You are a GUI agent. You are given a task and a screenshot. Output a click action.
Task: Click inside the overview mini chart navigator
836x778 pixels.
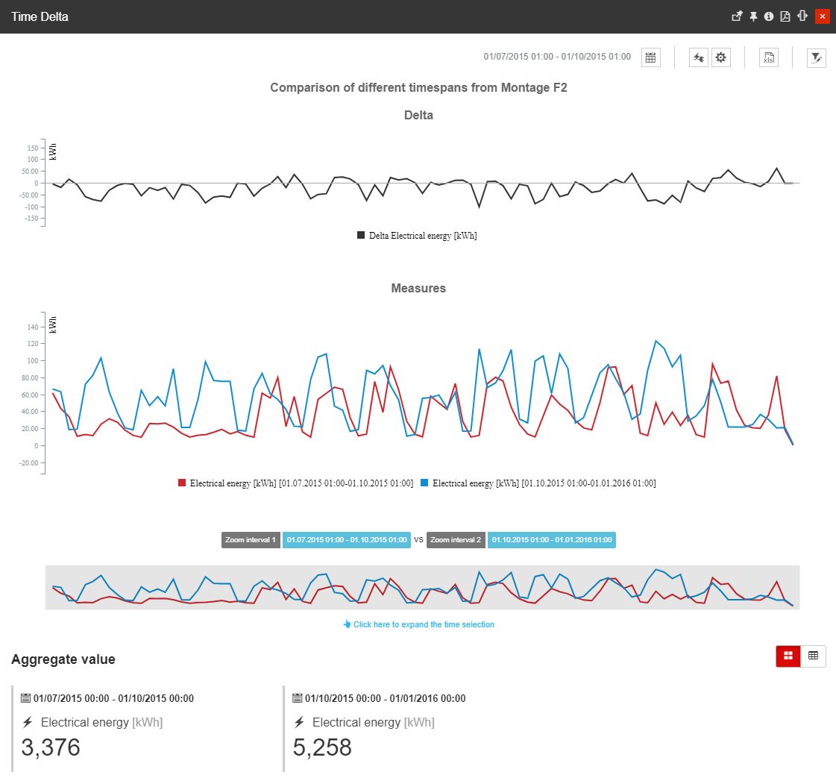tap(422, 587)
